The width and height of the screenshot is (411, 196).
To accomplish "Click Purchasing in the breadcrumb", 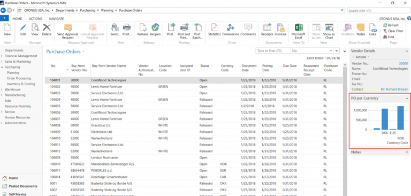I will (x=88, y=11).
